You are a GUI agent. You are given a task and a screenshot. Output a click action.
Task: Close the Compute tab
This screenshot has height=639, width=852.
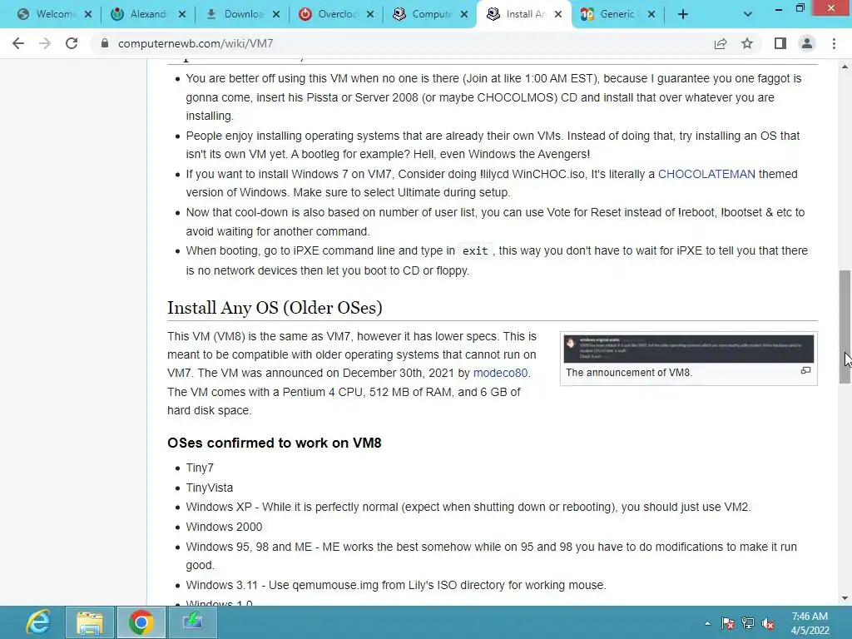464,15
